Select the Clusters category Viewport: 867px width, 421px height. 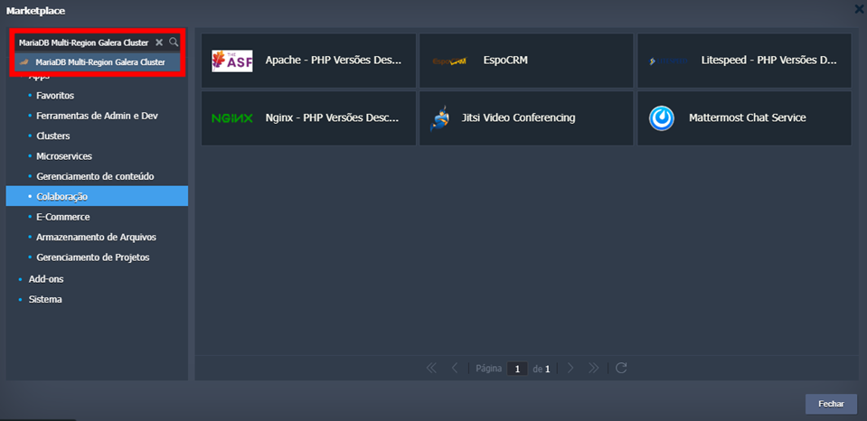pyautogui.click(x=52, y=136)
